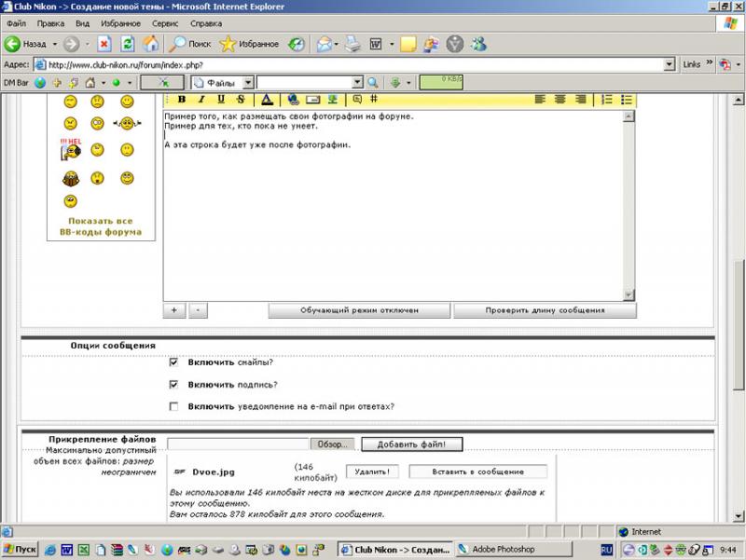Click DM Bar magnifier search icon

[x=373, y=83]
